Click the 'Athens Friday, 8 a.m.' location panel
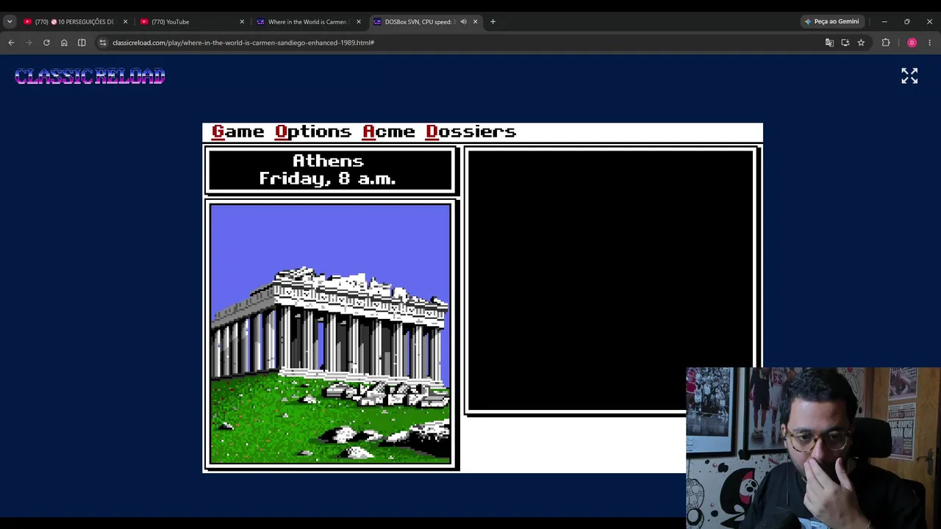This screenshot has height=529, width=941. pyautogui.click(x=331, y=170)
